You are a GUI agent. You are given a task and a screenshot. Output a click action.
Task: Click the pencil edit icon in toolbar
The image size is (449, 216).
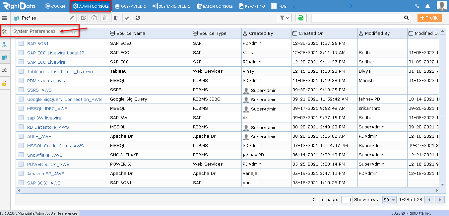pyautogui.click(x=72, y=18)
